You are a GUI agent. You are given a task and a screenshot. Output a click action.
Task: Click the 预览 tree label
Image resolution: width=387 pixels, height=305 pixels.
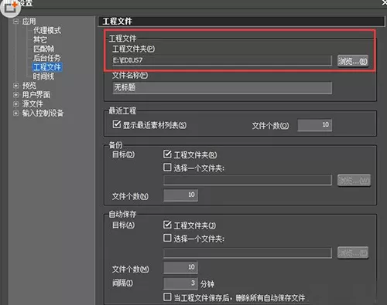pos(29,86)
